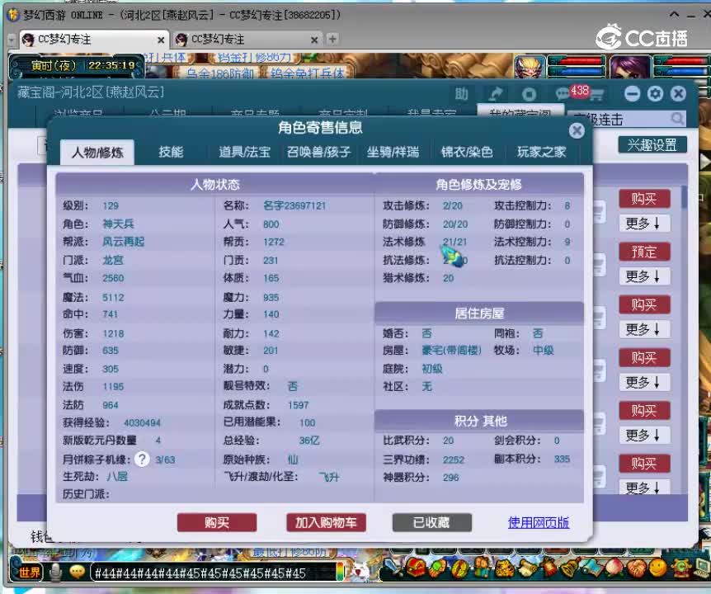Expand 更多 below the fourth listing's 购买
Screen dimensions: 711x594
click(644, 382)
